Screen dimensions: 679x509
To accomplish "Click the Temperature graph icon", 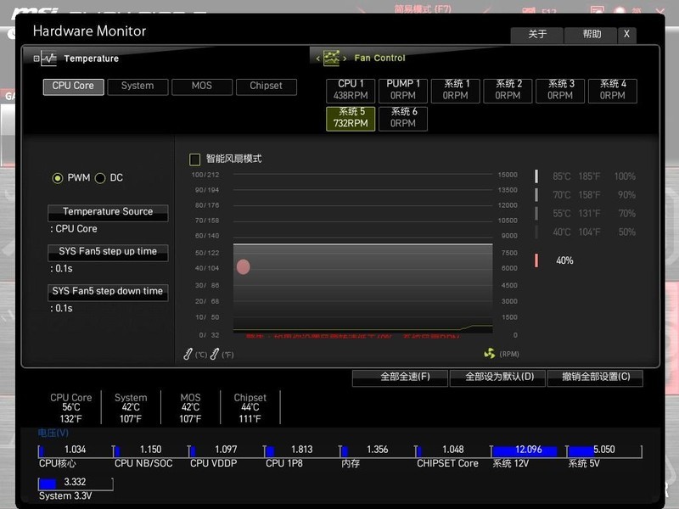I will 46,59.
